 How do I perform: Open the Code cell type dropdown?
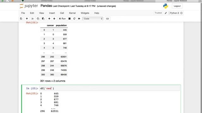click(93, 19)
